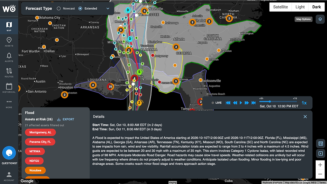This screenshot has width=327, height=184.
Task: Click the End Time line in Details
Action: point(127,129)
